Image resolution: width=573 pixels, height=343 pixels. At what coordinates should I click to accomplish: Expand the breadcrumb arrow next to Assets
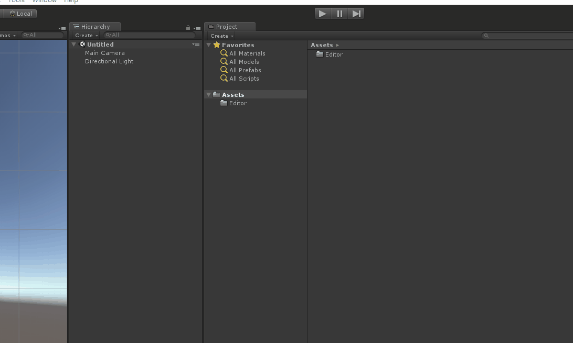[338, 45]
